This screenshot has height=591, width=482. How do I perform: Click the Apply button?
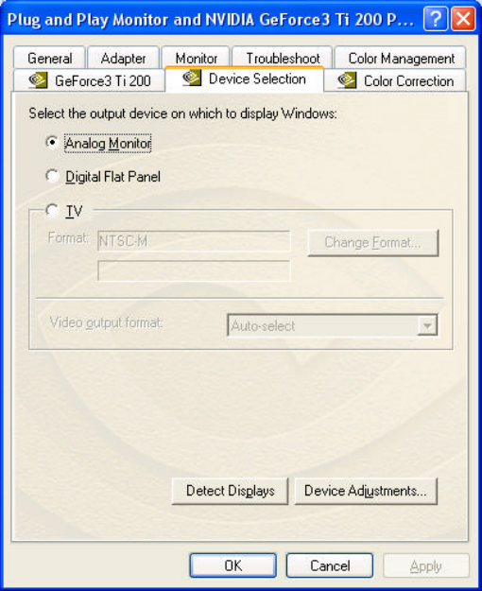tap(426, 565)
